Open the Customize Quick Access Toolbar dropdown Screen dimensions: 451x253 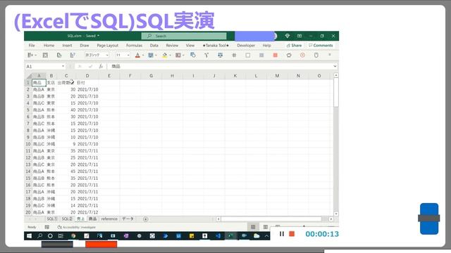(330, 55)
